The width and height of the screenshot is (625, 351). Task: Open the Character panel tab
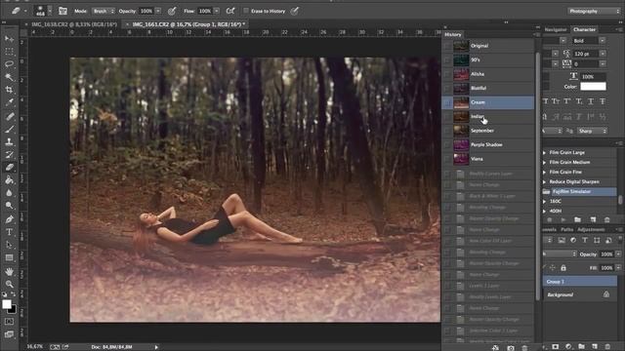584,29
